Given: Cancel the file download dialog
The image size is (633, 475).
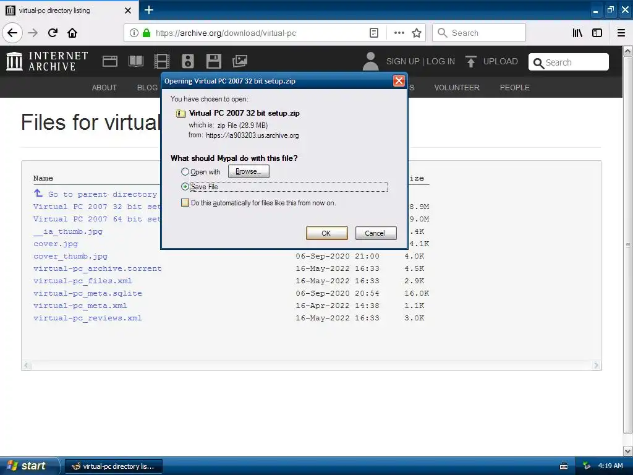Looking at the screenshot, I should click(376, 233).
